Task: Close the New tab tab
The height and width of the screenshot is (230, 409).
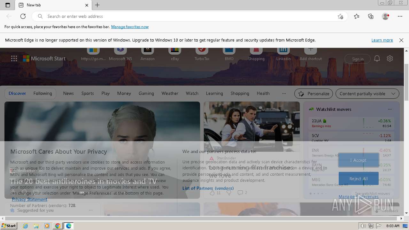Action: point(87,5)
